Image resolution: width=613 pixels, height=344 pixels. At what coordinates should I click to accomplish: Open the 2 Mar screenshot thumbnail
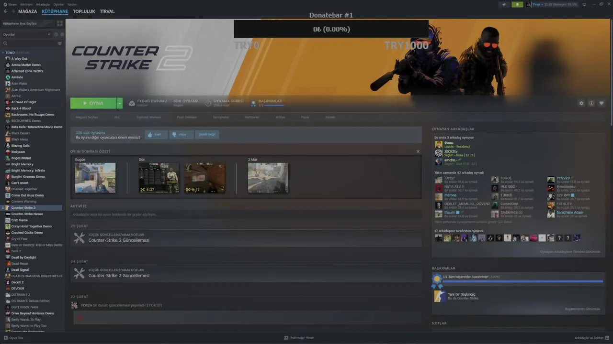(268, 178)
